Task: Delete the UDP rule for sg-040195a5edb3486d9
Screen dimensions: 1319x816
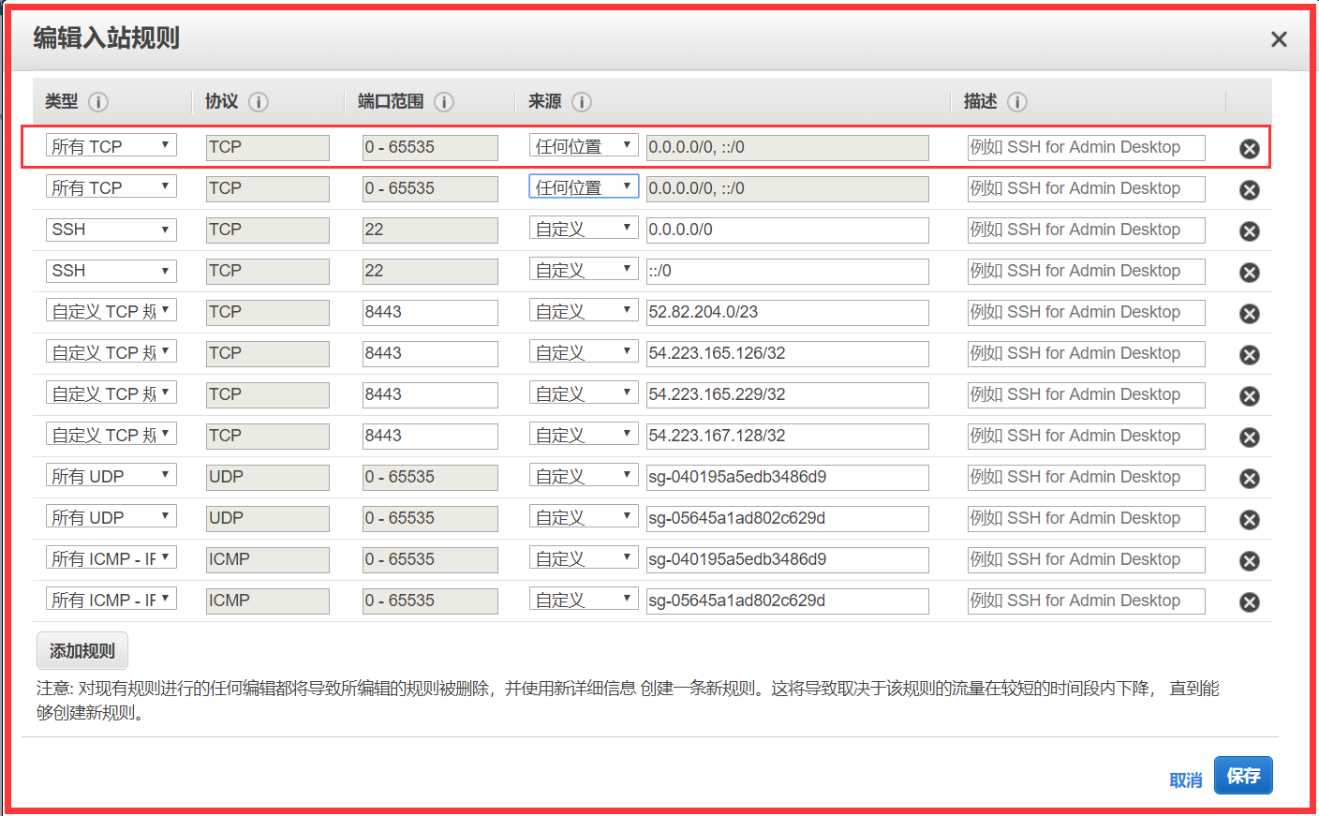Action: (1249, 478)
